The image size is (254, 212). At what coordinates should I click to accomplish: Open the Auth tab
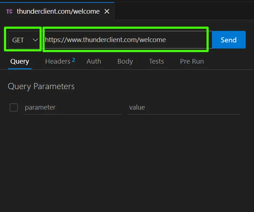click(x=94, y=61)
